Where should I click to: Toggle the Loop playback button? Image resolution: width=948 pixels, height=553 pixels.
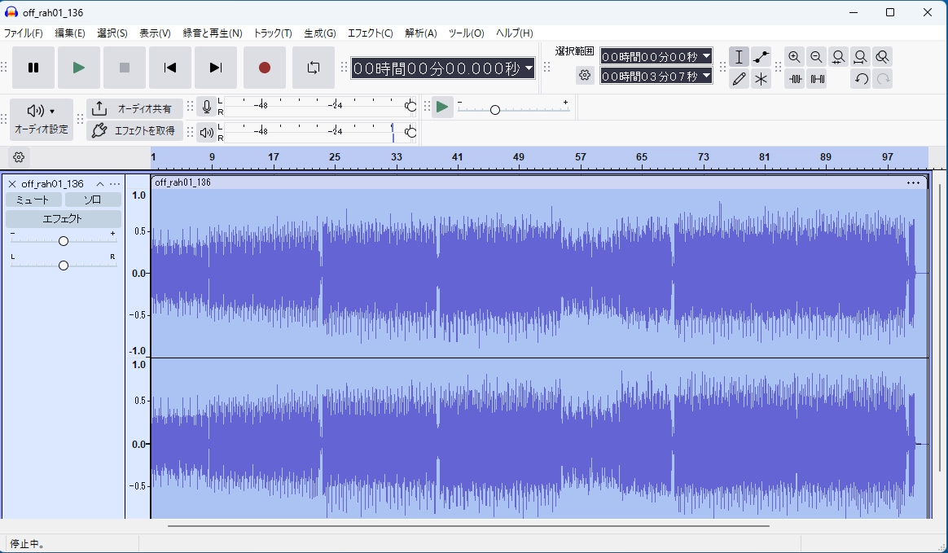pos(314,68)
